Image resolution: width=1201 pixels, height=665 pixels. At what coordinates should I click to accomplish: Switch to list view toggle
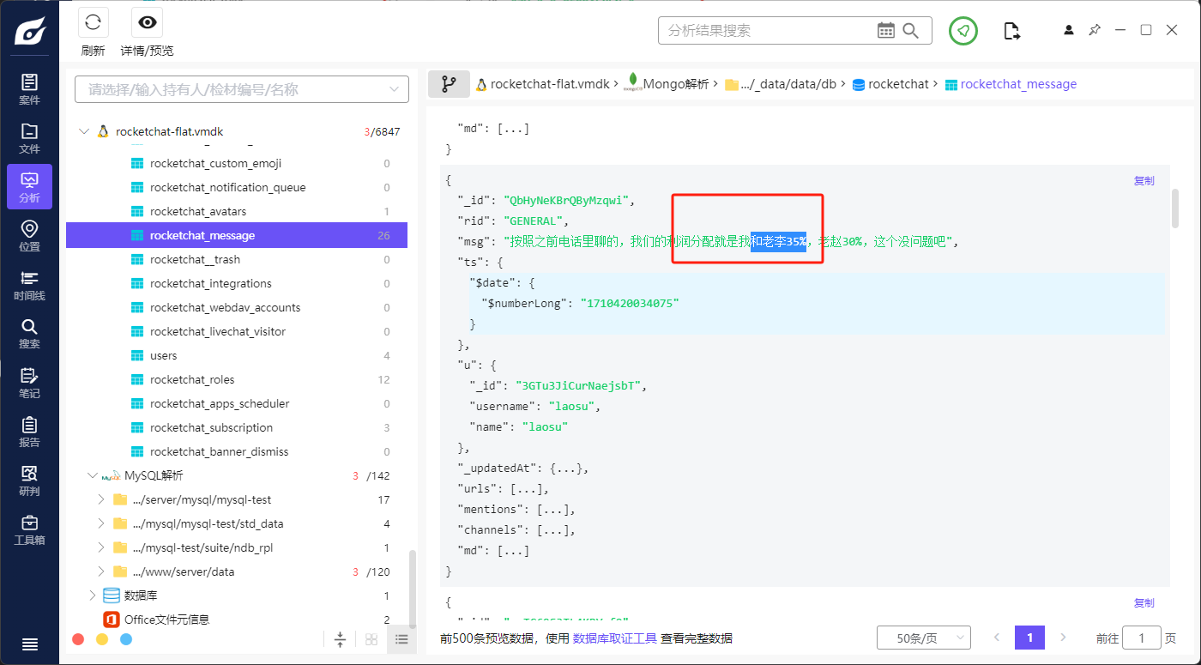point(401,639)
